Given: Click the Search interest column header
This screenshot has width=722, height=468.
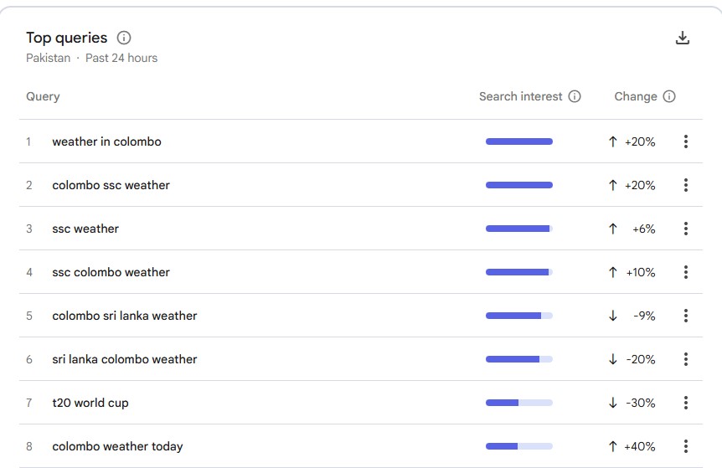Looking at the screenshot, I should [x=520, y=96].
